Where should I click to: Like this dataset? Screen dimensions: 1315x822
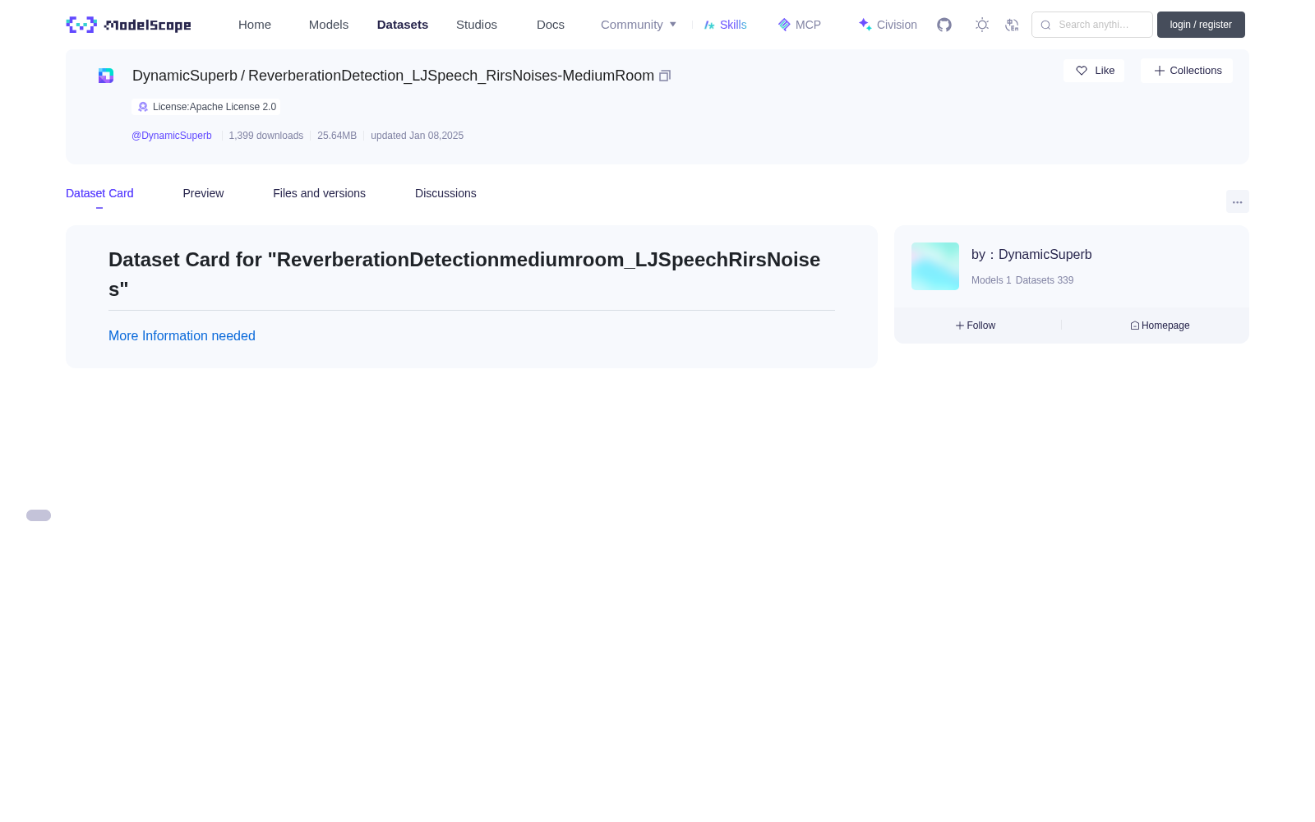pos(1094,71)
